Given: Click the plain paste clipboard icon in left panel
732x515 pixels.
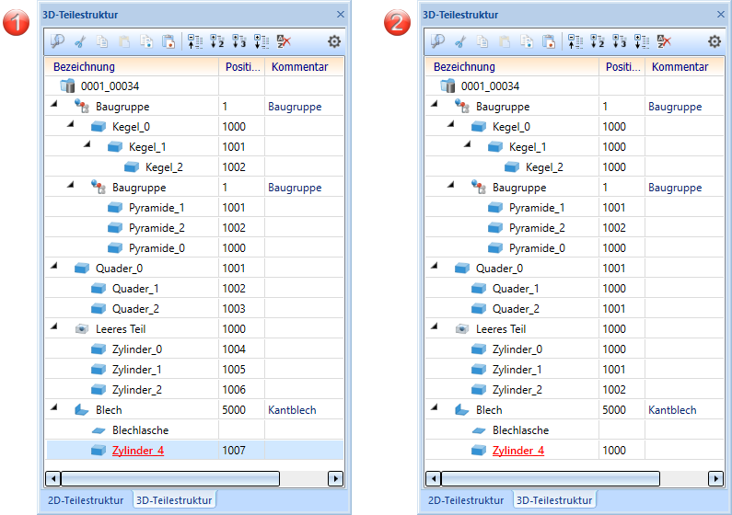Looking at the screenshot, I should 124,41.
